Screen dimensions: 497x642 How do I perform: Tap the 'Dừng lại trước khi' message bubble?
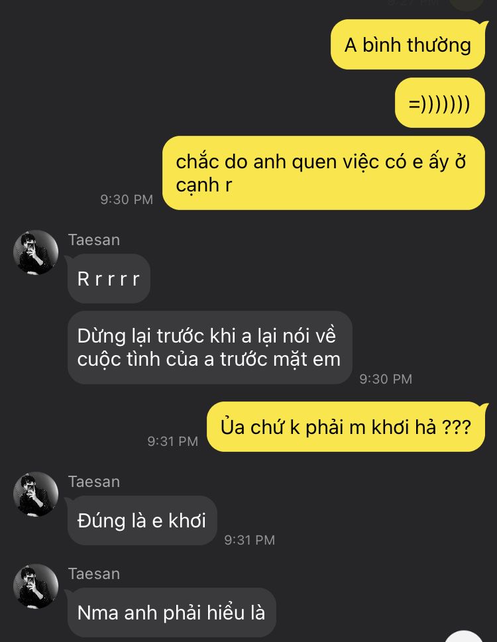coord(209,347)
